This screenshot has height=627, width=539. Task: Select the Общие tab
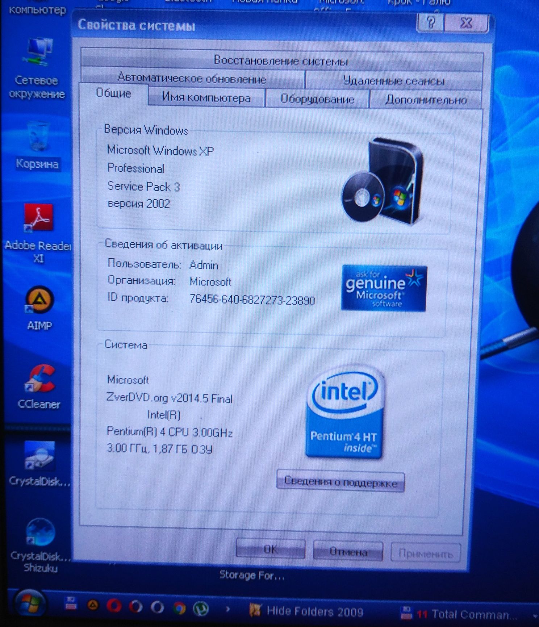113,93
